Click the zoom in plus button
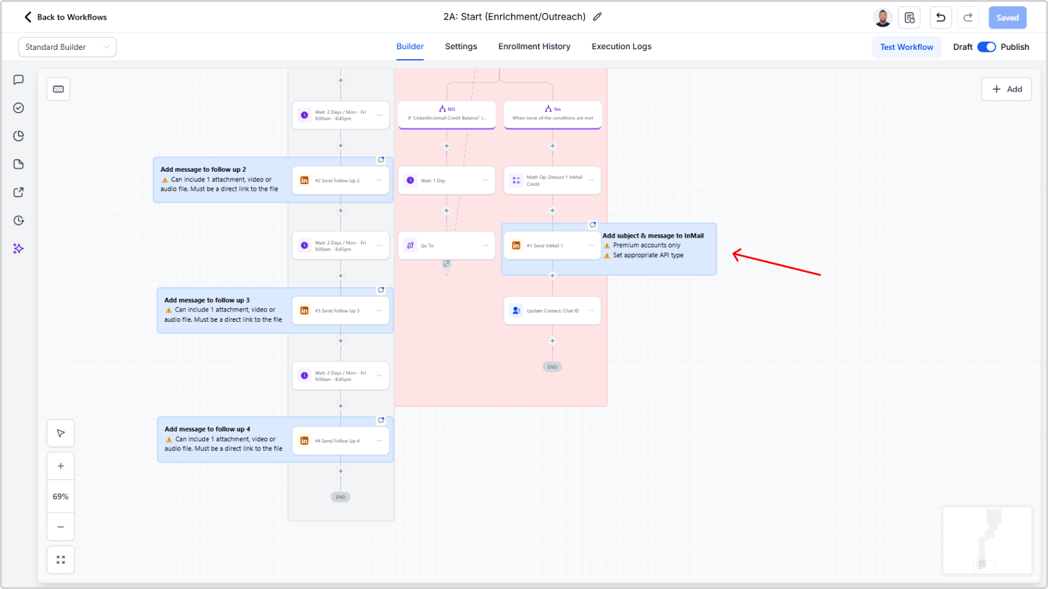Viewport: 1048px width, 589px height. 61,466
